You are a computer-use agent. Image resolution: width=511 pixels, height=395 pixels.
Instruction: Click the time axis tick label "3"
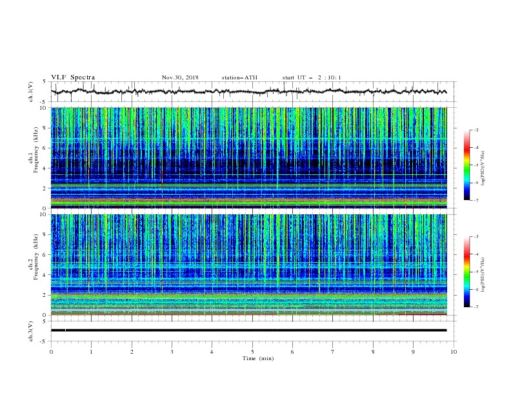click(172, 352)
